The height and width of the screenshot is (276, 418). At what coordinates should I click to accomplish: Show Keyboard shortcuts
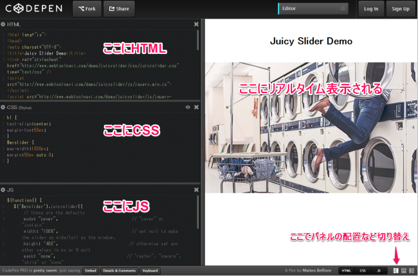pyautogui.click(x=150, y=271)
